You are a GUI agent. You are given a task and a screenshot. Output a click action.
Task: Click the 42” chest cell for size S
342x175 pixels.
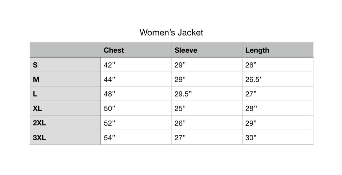(x=109, y=65)
